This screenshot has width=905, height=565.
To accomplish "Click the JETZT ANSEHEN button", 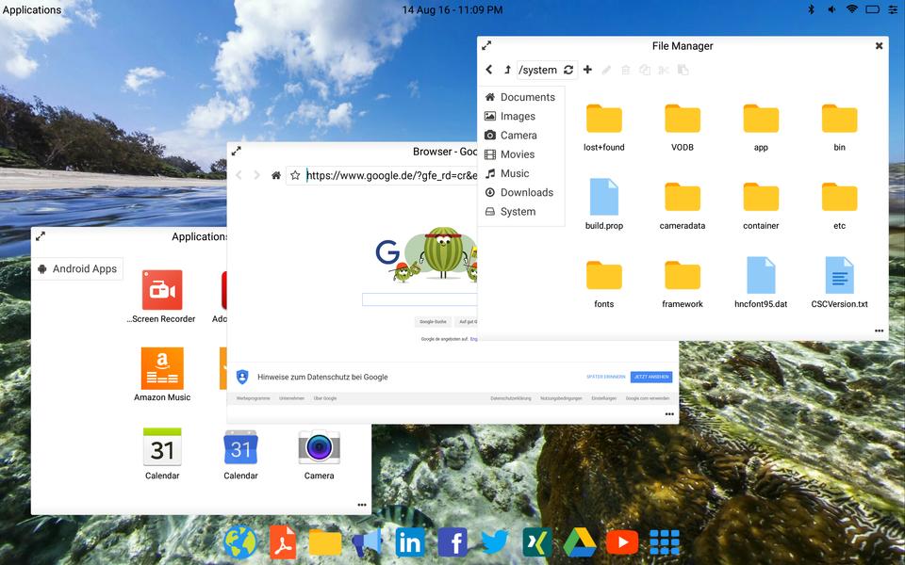I will [x=651, y=377].
